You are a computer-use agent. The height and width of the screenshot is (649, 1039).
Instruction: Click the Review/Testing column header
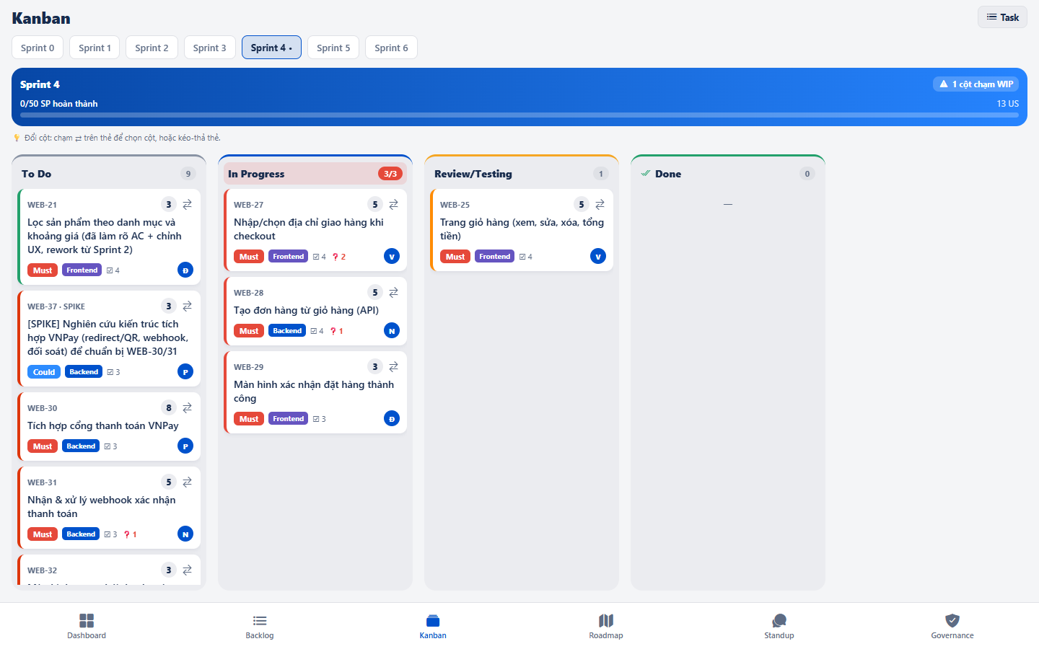(522, 174)
